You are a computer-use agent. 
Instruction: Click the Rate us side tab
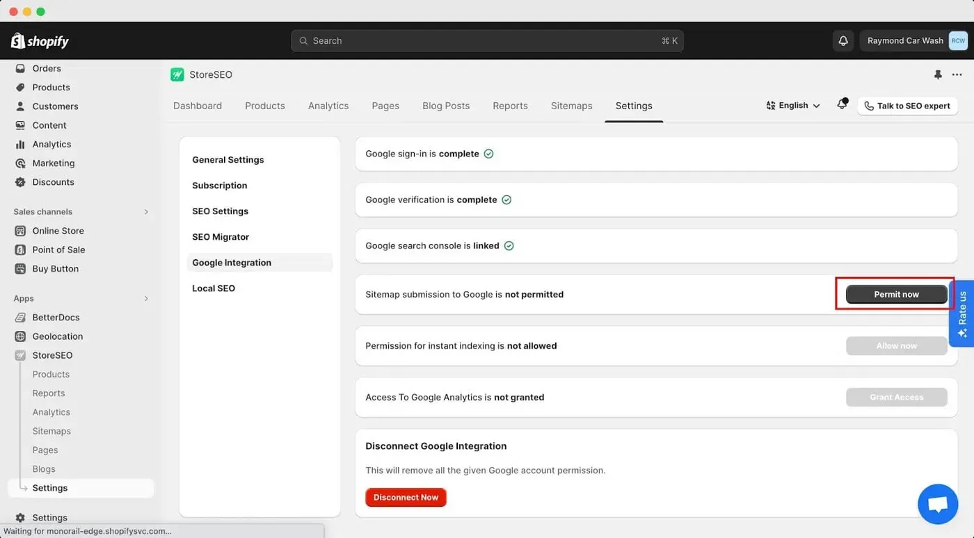962,313
